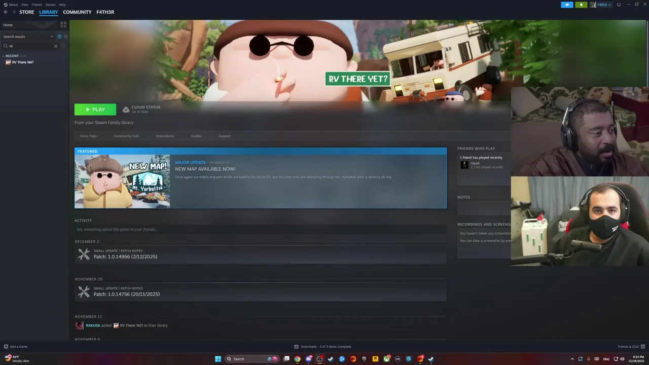Switch to Big Picture mode icon
Image resolution: width=649 pixels, height=365 pixels.
(619, 5)
